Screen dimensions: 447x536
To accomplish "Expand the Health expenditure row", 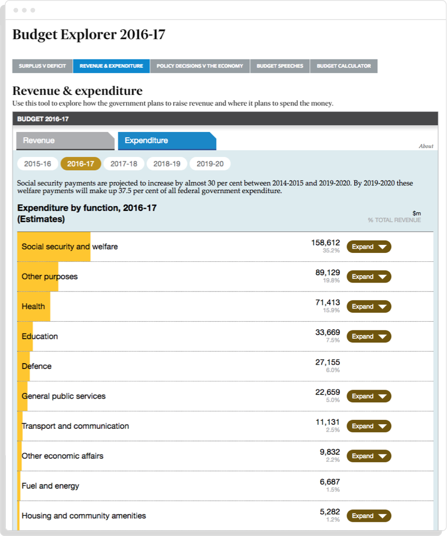I will click(x=368, y=306).
